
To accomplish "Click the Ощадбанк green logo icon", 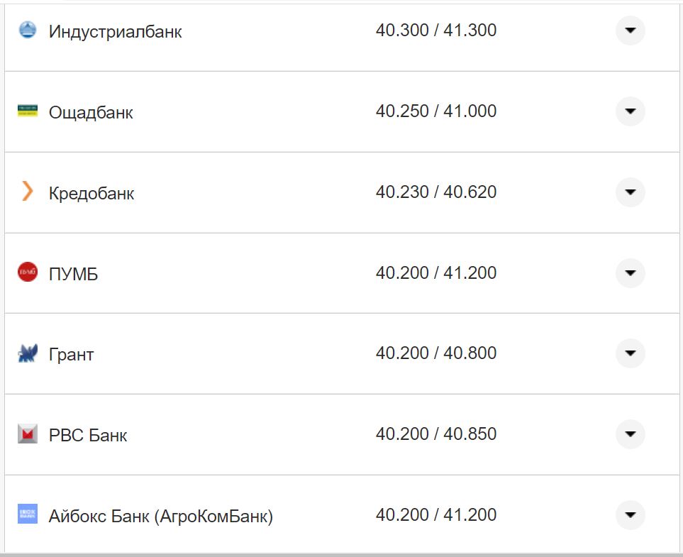I will pos(27,111).
